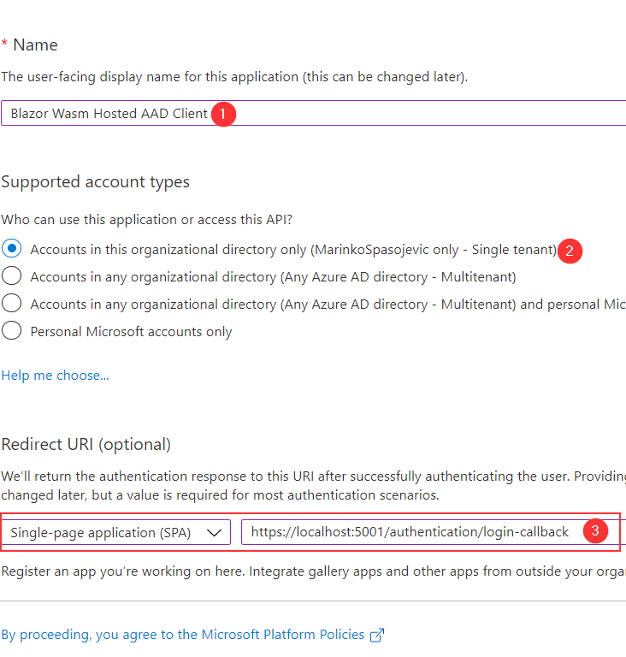The height and width of the screenshot is (657, 626).
Task: Open the Help me choose link
Action: click(x=55, y=376)
